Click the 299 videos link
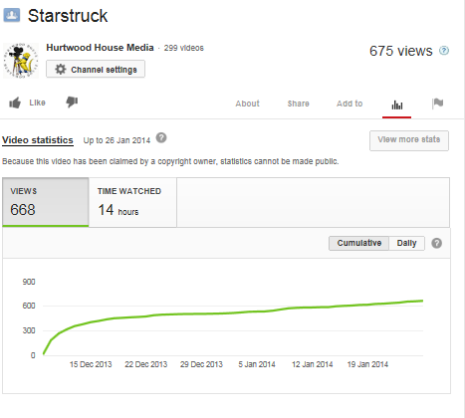 (184, 48)
